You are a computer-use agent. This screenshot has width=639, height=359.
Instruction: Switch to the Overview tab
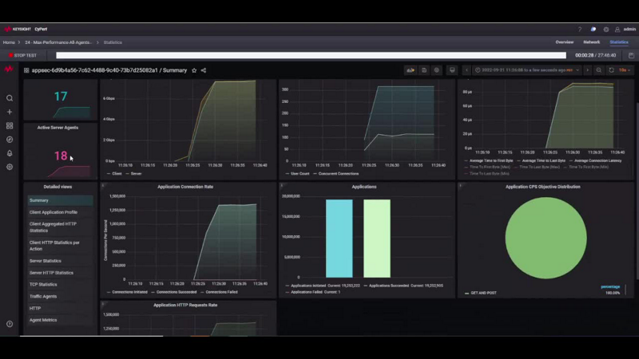564,42
